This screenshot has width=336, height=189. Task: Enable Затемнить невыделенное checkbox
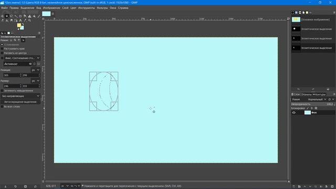coord(2,91)
